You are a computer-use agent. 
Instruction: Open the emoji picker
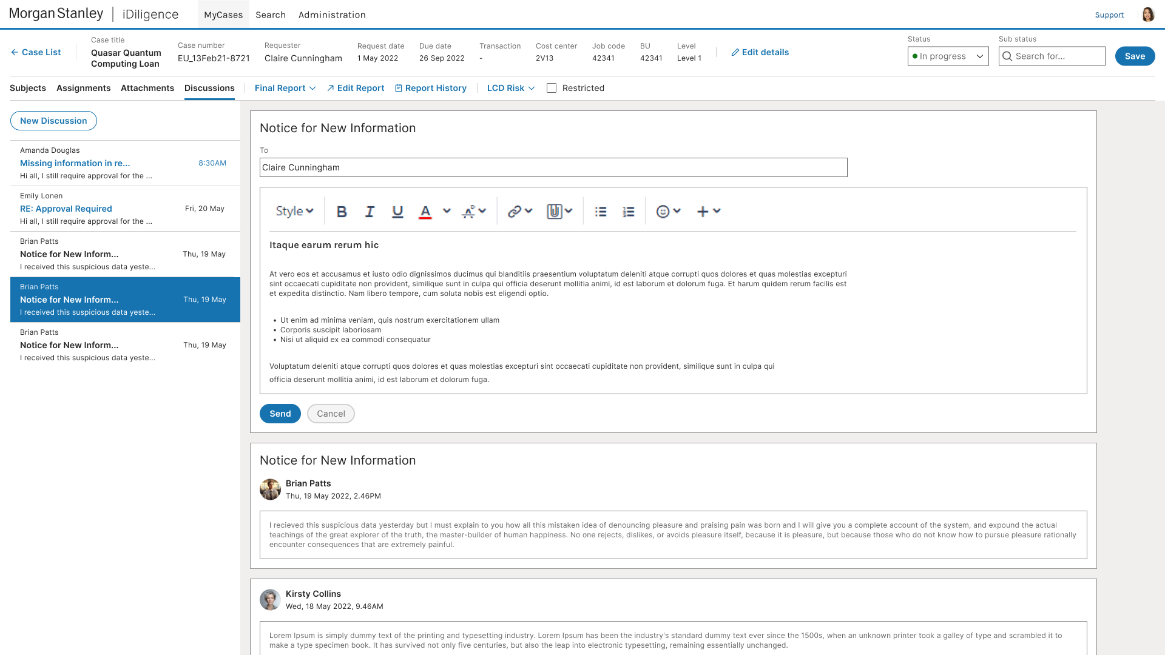(x=663, y=212)
